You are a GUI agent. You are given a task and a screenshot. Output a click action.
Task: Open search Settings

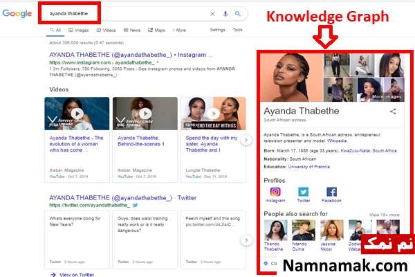pos(218,30)
